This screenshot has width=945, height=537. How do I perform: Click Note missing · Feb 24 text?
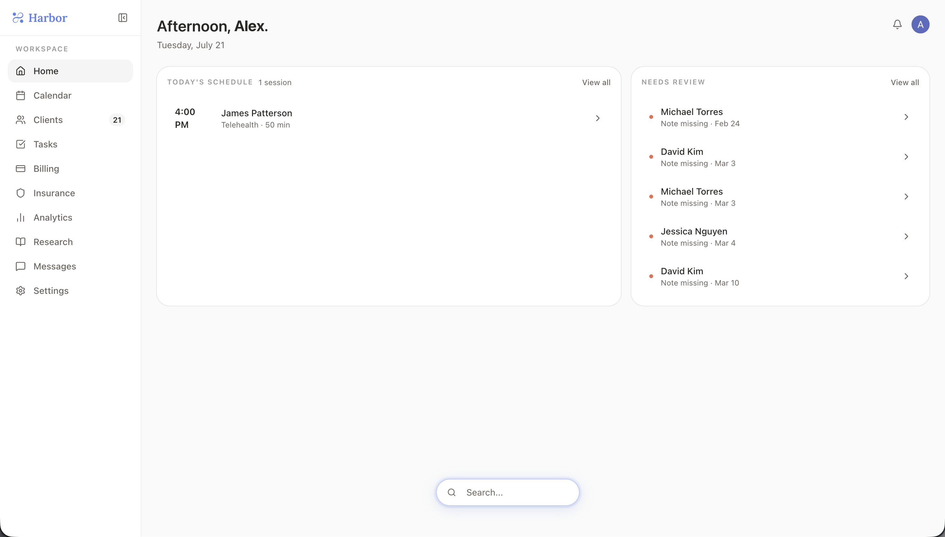[x=700, y=124]
